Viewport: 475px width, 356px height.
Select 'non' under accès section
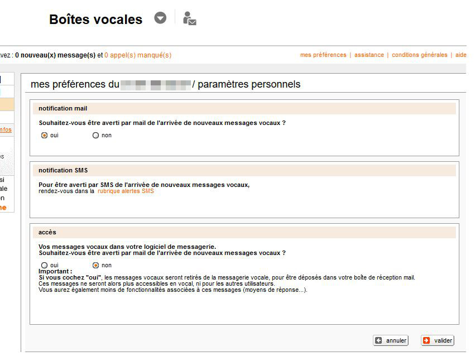tap(95, 265)
